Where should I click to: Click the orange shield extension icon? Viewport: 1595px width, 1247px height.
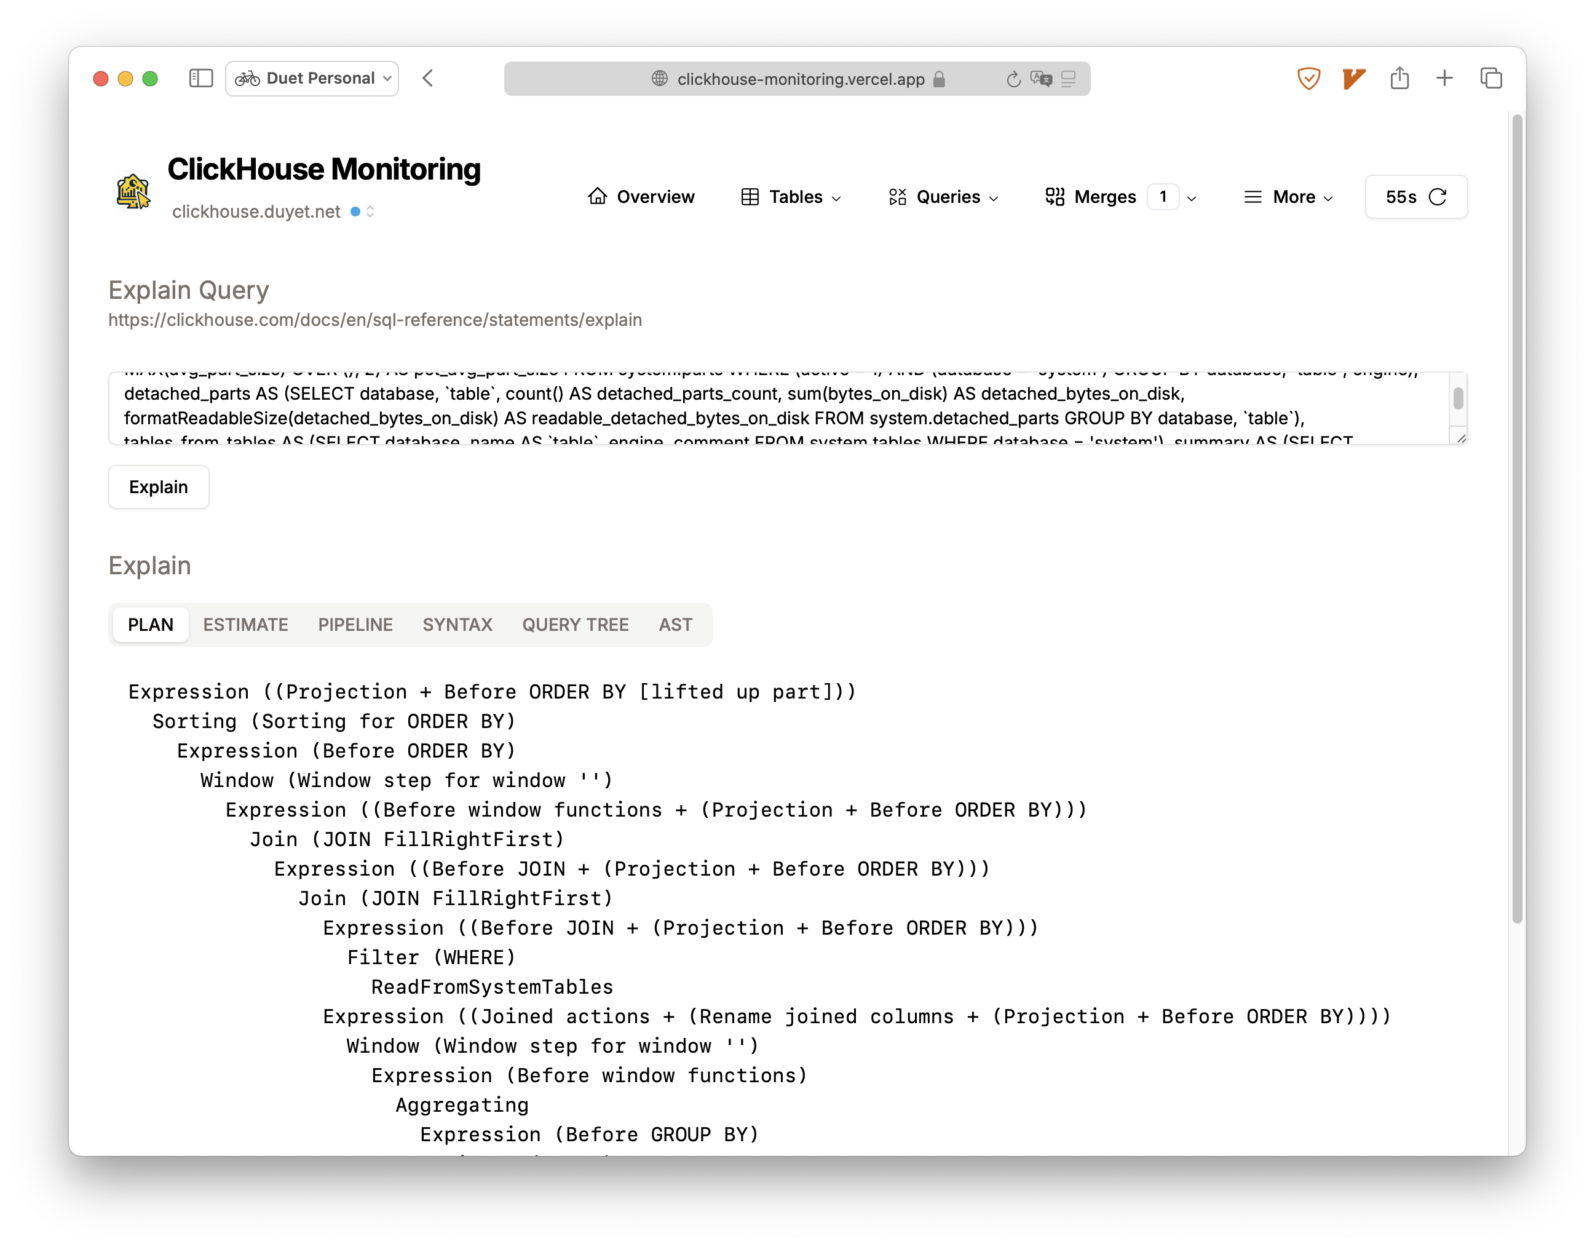(1308, 78)
